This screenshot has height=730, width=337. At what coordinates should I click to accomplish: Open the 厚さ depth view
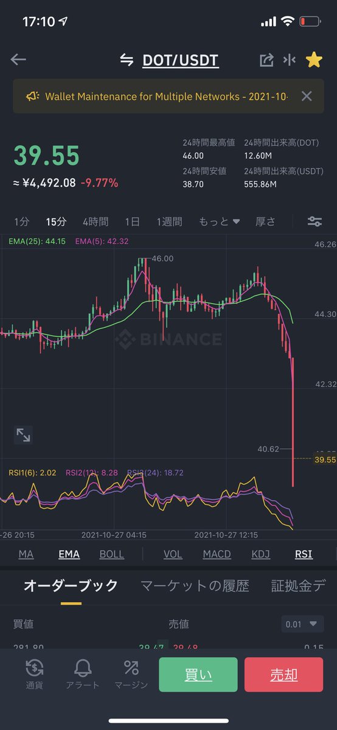[265, 221]
